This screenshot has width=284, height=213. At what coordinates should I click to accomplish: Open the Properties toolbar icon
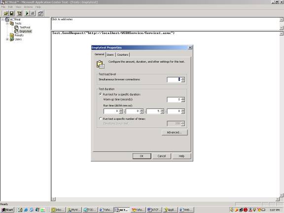point(40,13)
